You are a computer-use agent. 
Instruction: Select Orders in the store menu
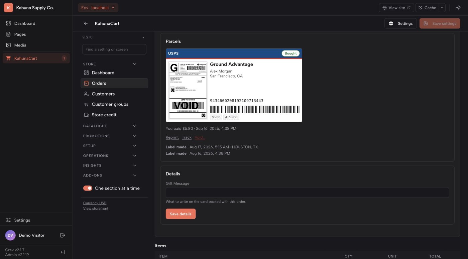(114, 83)
